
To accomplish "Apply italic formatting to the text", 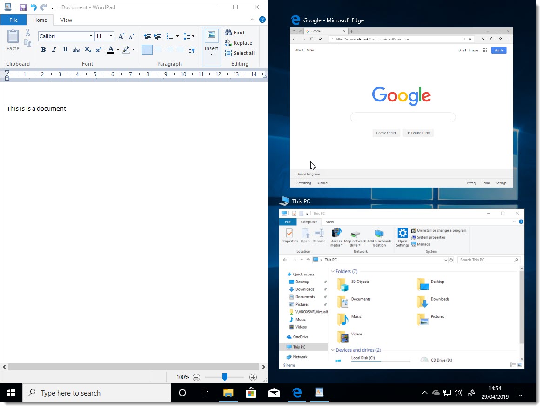I will (54, 49).
